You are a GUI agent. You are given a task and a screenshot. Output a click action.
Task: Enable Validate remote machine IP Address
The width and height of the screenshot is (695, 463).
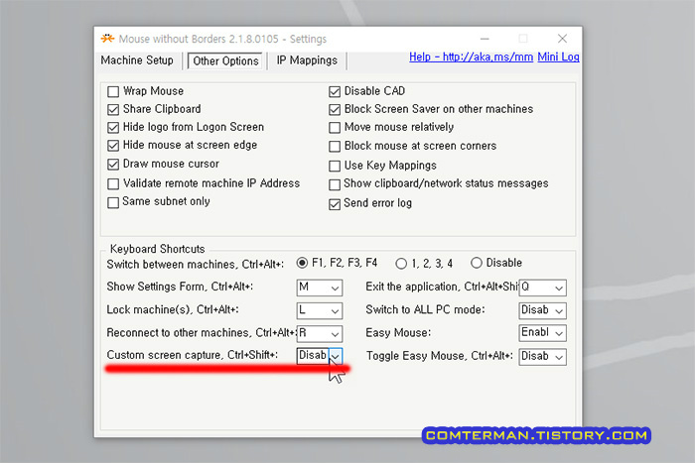pos(113,183)
